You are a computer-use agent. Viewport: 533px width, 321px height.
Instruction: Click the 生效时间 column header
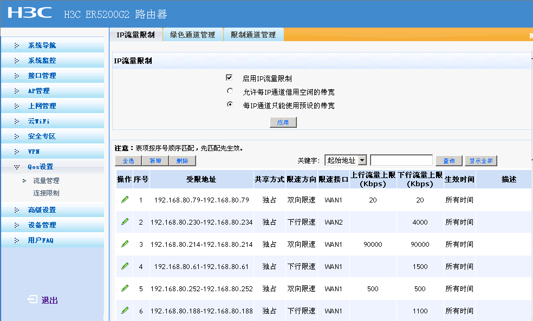[459, 179]
